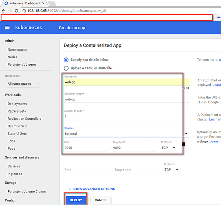Reload the page with refresh icon
The height and width of the screenshot is (205, 221).
(17, 11)
